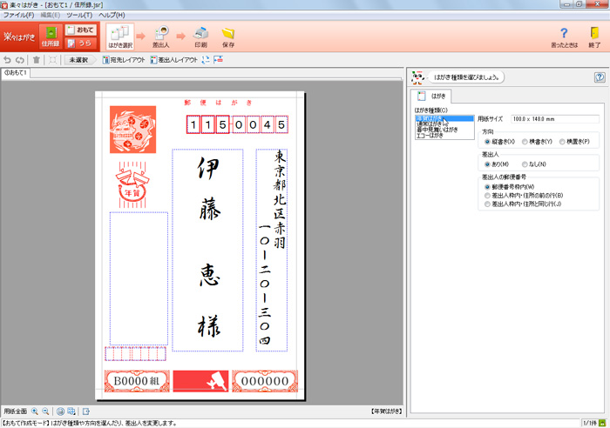
Task: Choose 差出人枠内・住所と同じ行(J) option
Action: pos(487,204)
